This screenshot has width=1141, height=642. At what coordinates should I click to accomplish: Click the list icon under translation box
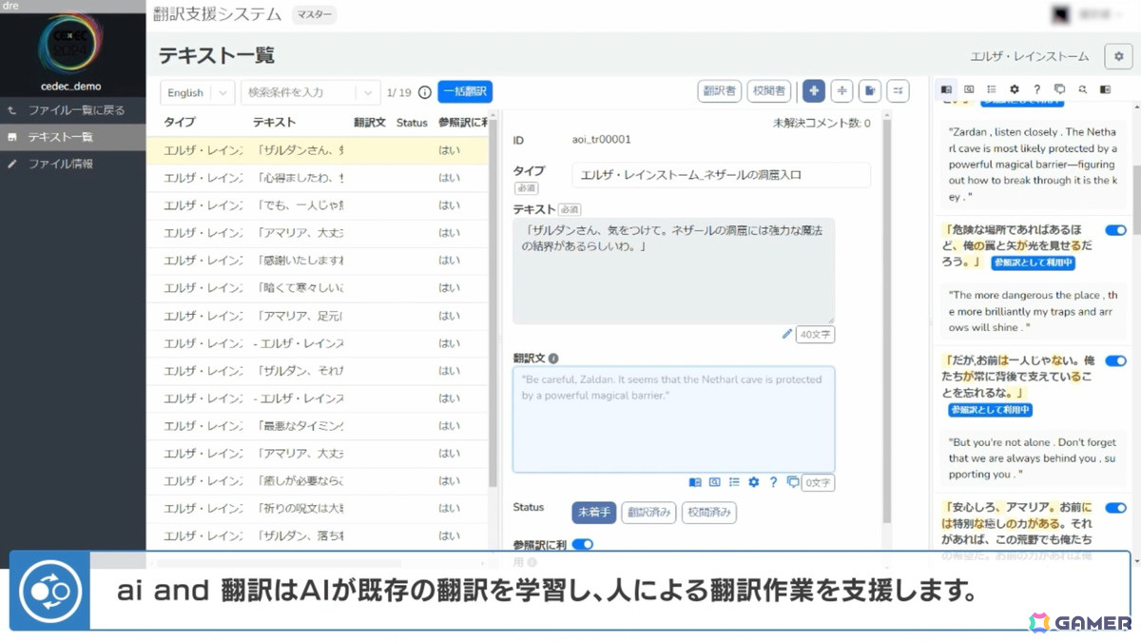[x=734, y=482]
